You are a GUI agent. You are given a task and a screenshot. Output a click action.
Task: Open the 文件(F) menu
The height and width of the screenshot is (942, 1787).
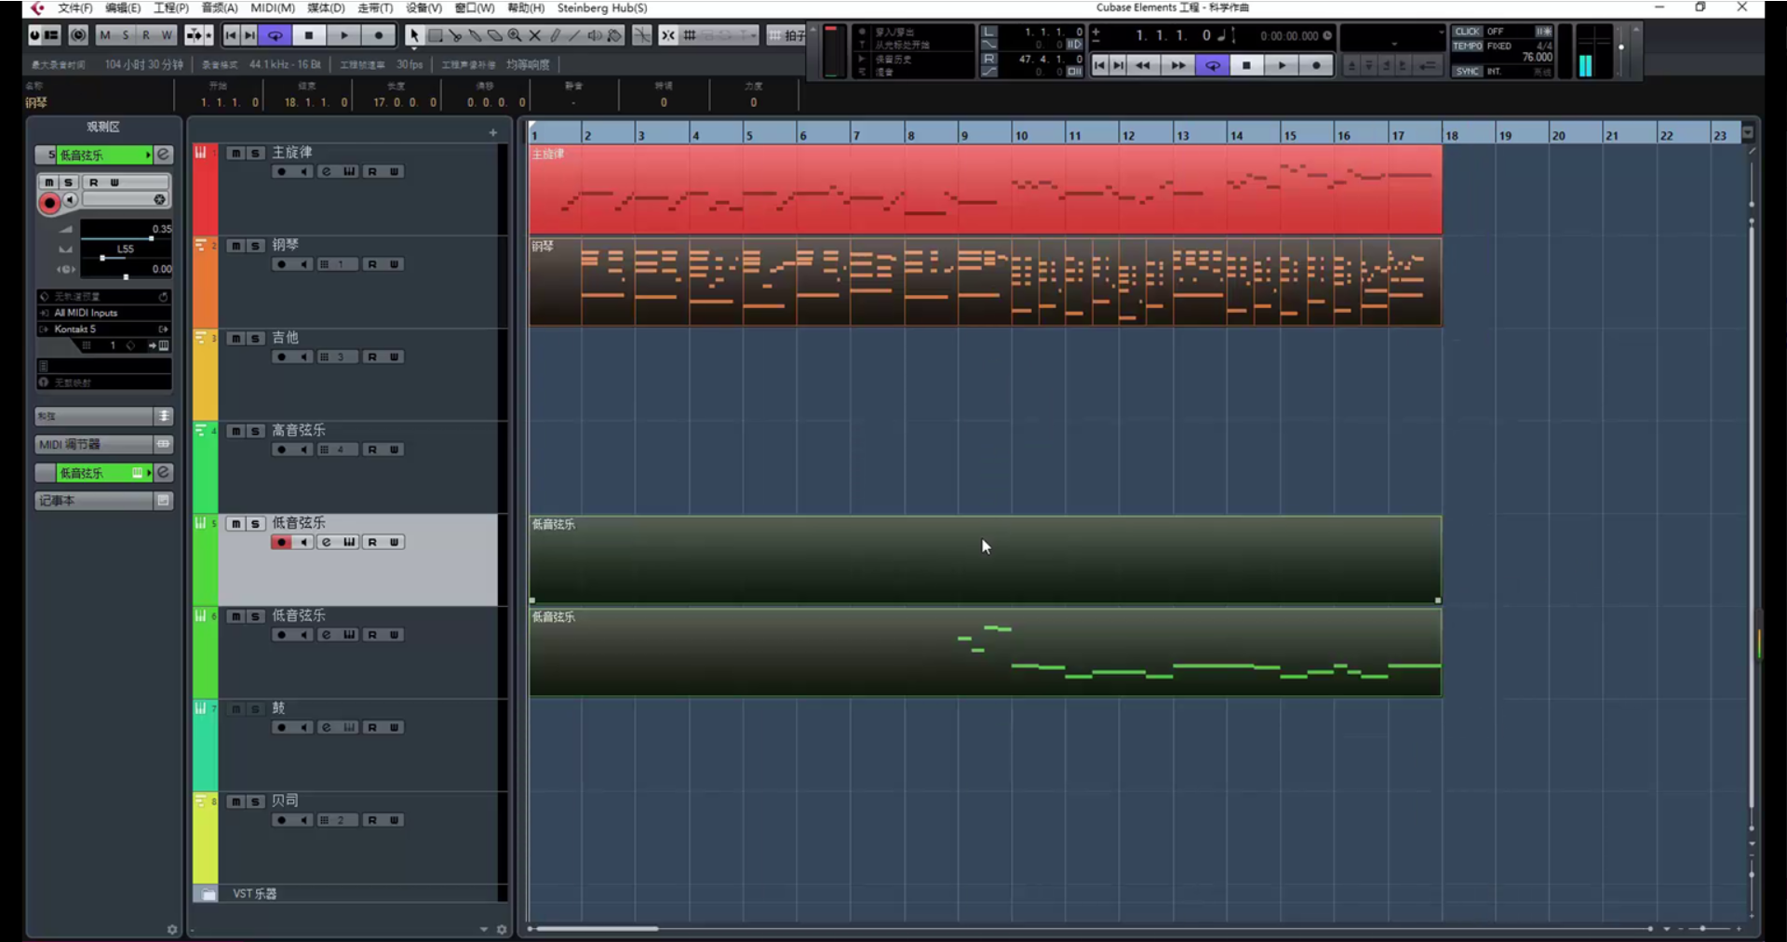pyautogui.click(x=75, y=7)
